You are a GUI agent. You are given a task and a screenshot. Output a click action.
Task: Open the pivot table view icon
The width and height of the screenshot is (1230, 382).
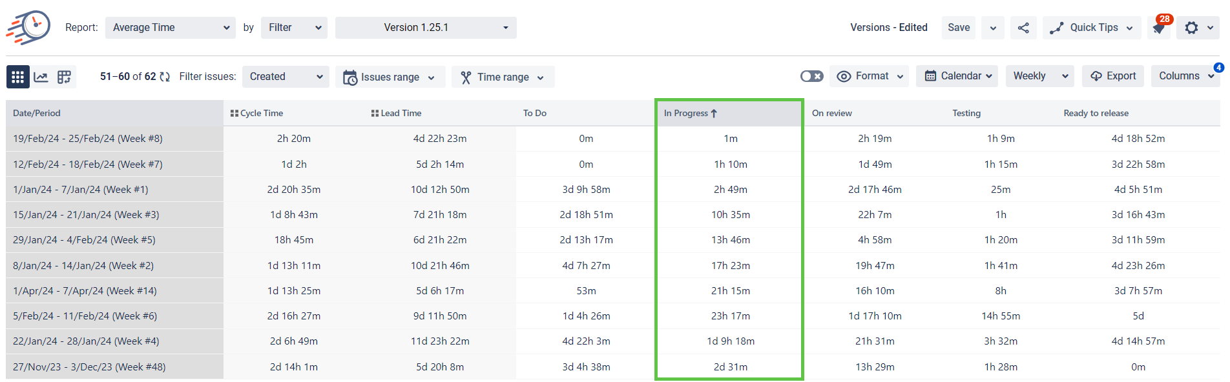pyautogui.click(x=64, y=77)
